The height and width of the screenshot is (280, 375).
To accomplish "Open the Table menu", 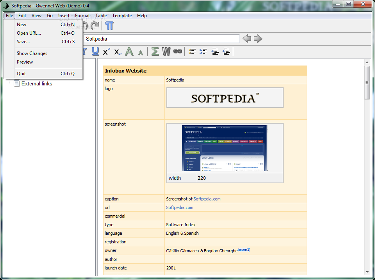I will pos(101,16).
